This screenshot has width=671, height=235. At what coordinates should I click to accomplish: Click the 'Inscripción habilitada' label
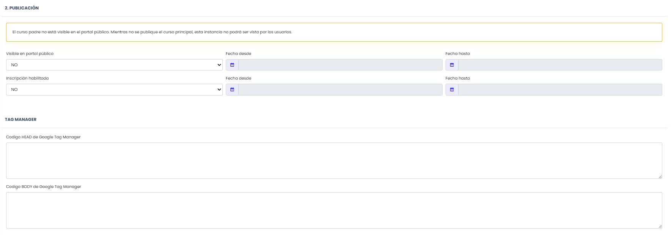[27, 78]
